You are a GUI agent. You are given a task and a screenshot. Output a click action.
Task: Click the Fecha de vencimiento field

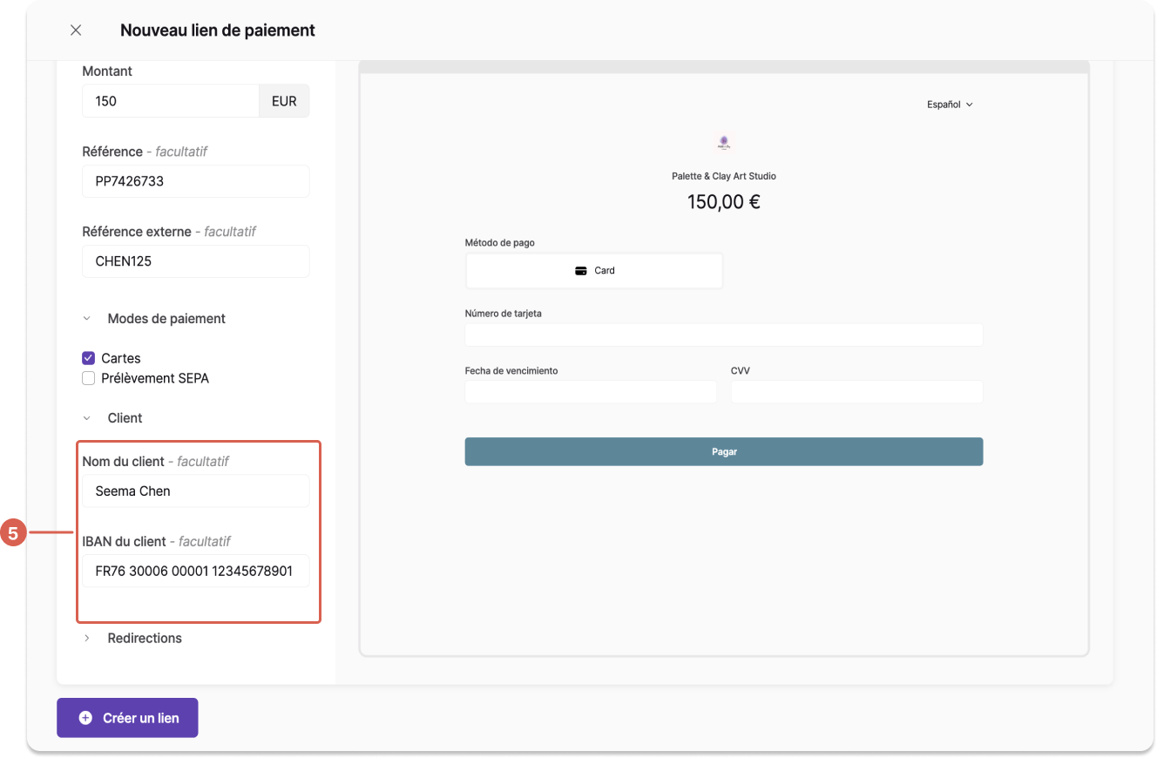591,392
